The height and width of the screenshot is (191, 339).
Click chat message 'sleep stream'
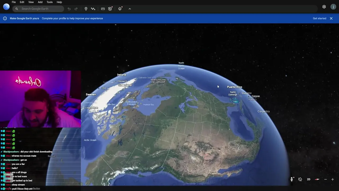click(x=18, y=185)
